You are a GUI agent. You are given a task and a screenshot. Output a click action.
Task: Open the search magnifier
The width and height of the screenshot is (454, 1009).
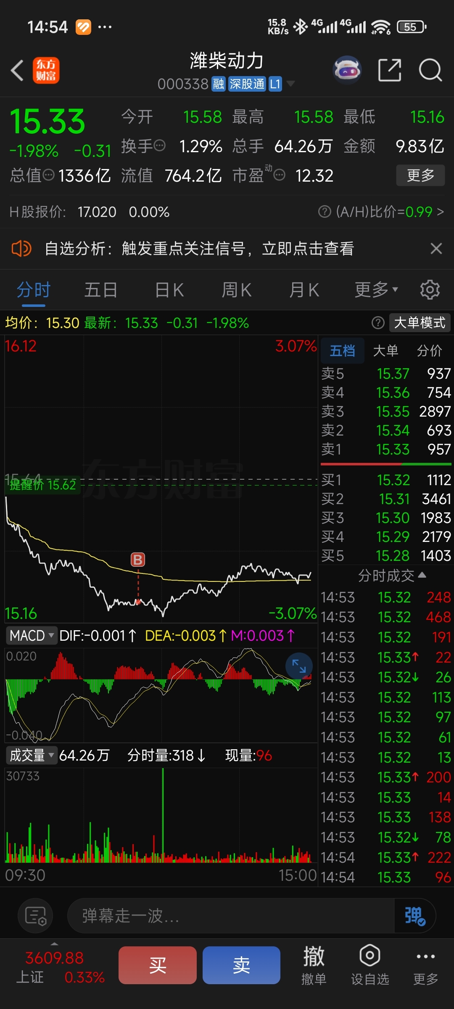pos(430,70)
